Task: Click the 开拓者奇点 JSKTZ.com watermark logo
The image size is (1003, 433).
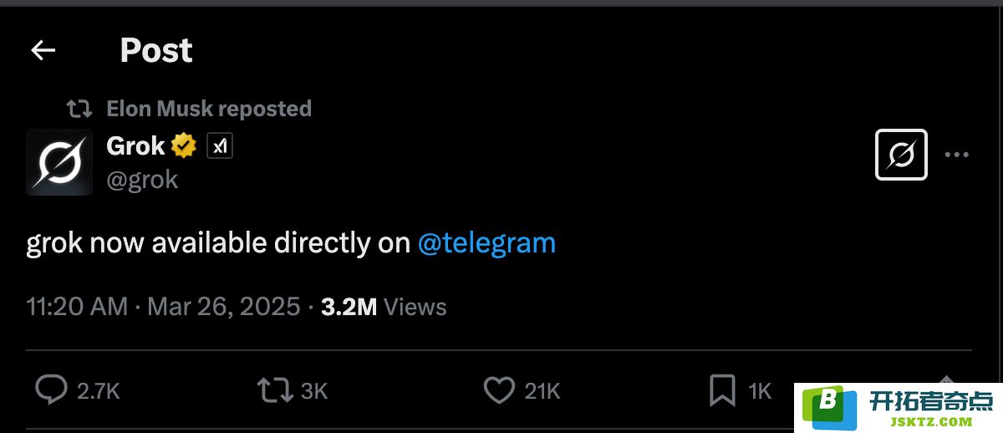Action: coord(899,408)
